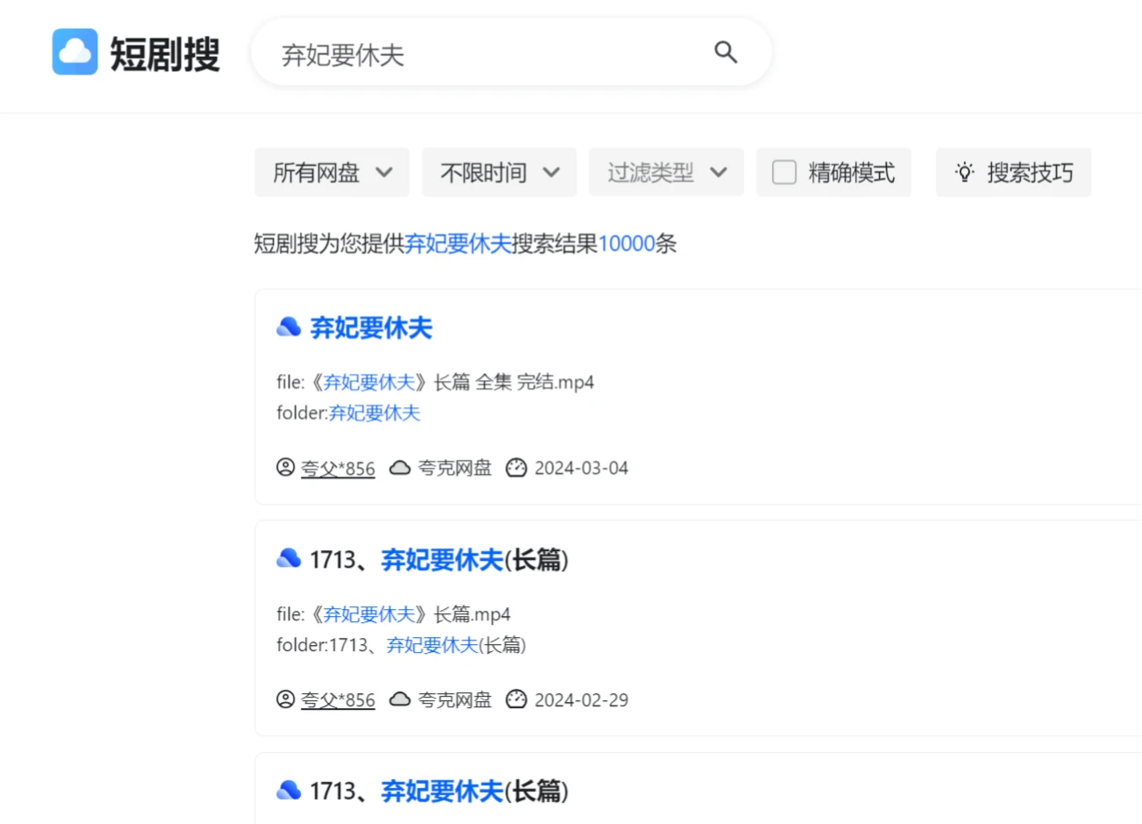Click the uploader link 夸父*856
Image resolution: width=1142 pixels, height=824 pixels.
[x=338, y=468]
